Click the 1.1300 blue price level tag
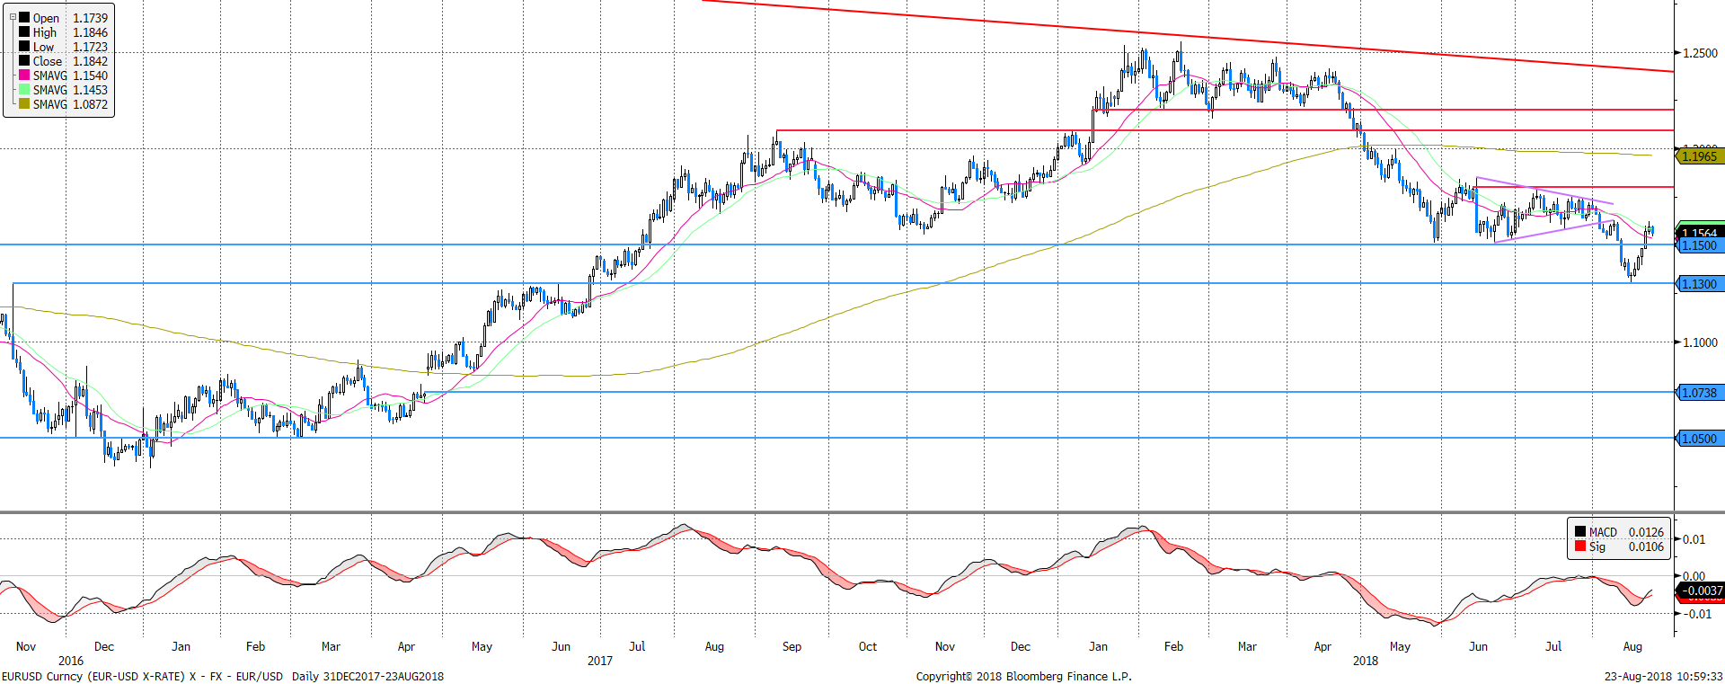The width and height of the screenshot is (1725, 684). click(1700, 284)
